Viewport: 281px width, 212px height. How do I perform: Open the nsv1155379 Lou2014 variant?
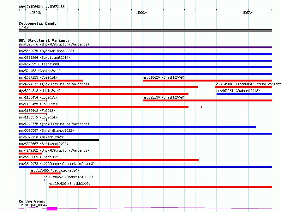point(38,117)
